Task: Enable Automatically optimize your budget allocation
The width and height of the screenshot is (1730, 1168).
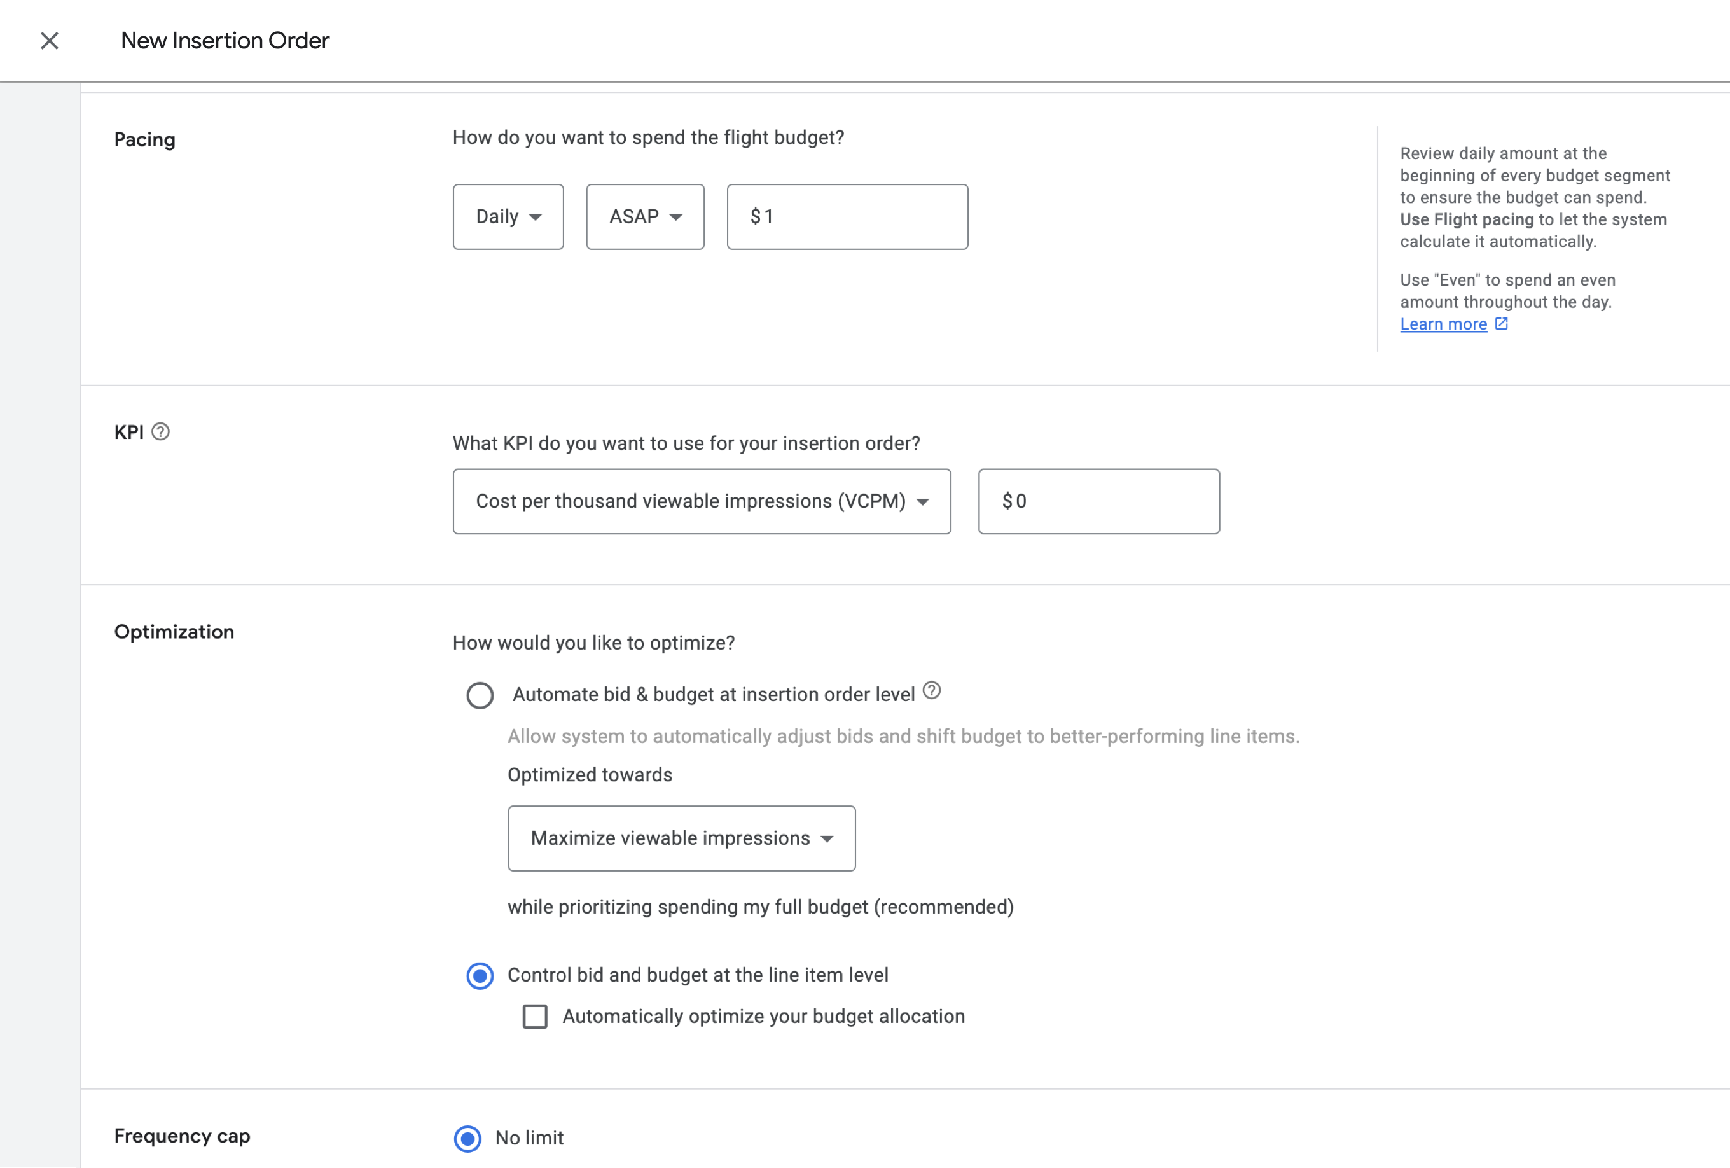Action: pyautogui.click(x=534, y=1017)
